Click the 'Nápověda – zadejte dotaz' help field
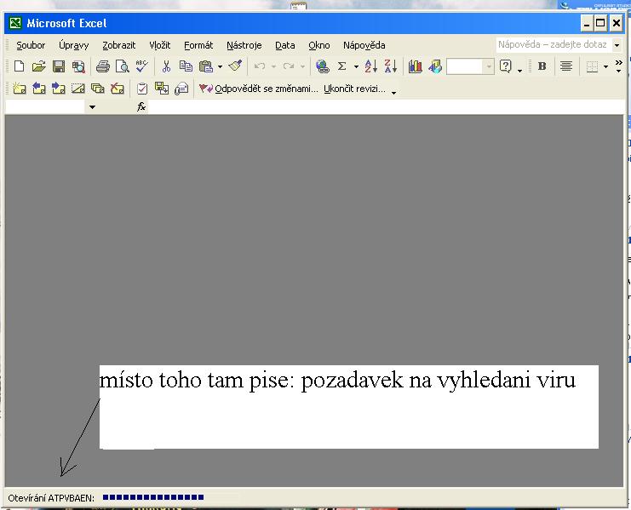The height and width of the screenshot is (510, 631). coord(553,45)
